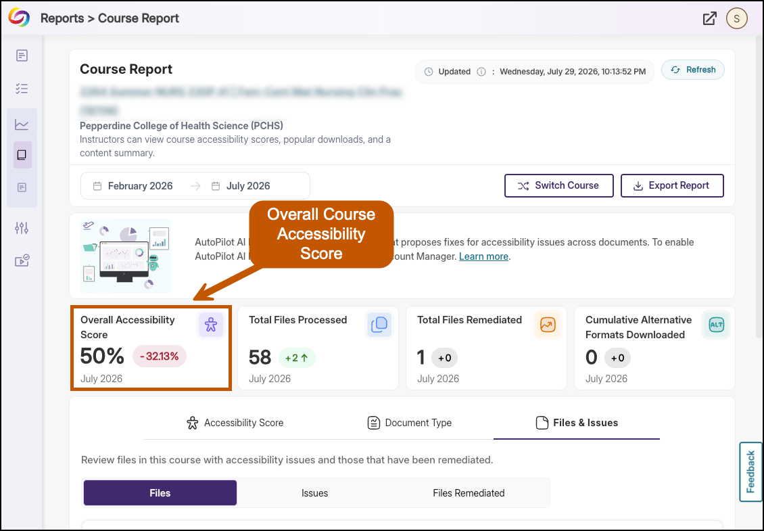The height and width of the screenshot is (531, 764).
Task: Open the Feedback side tab
Action: [x=751, y=472]
